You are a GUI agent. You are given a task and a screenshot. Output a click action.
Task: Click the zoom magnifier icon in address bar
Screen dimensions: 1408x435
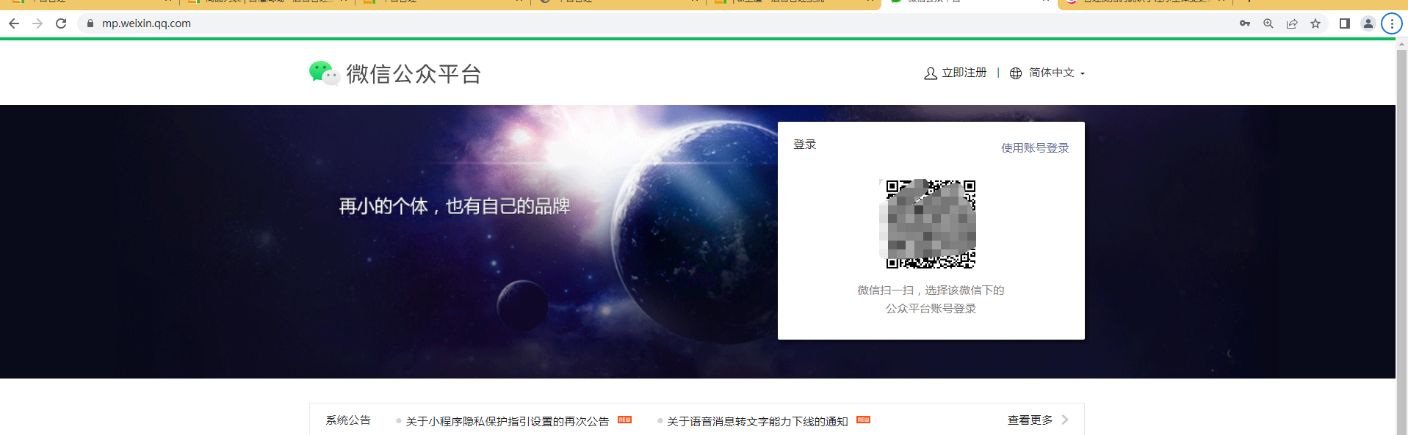(1268, 23)
